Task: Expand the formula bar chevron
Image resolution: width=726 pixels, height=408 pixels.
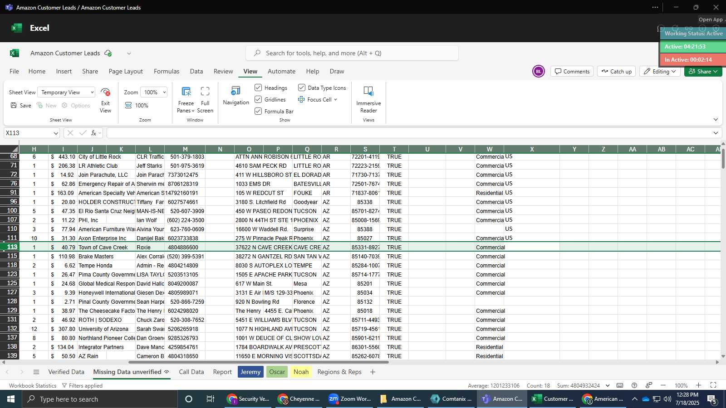Action: pos(716,133)
